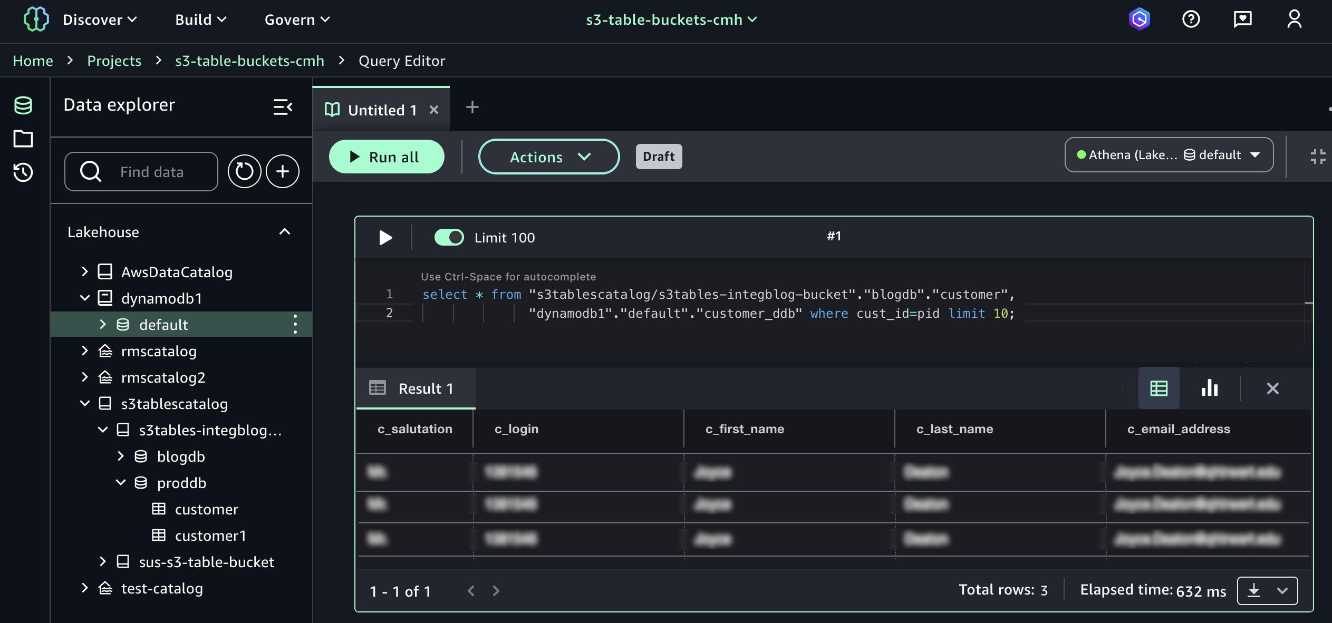
Task: Select the table view results icon
Action: pyautogui.click(x=1159, y=388)
